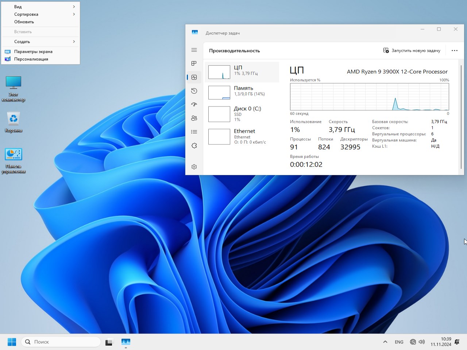
Task: Maximize the Диспетчер задач window
Action: [439, 29]
